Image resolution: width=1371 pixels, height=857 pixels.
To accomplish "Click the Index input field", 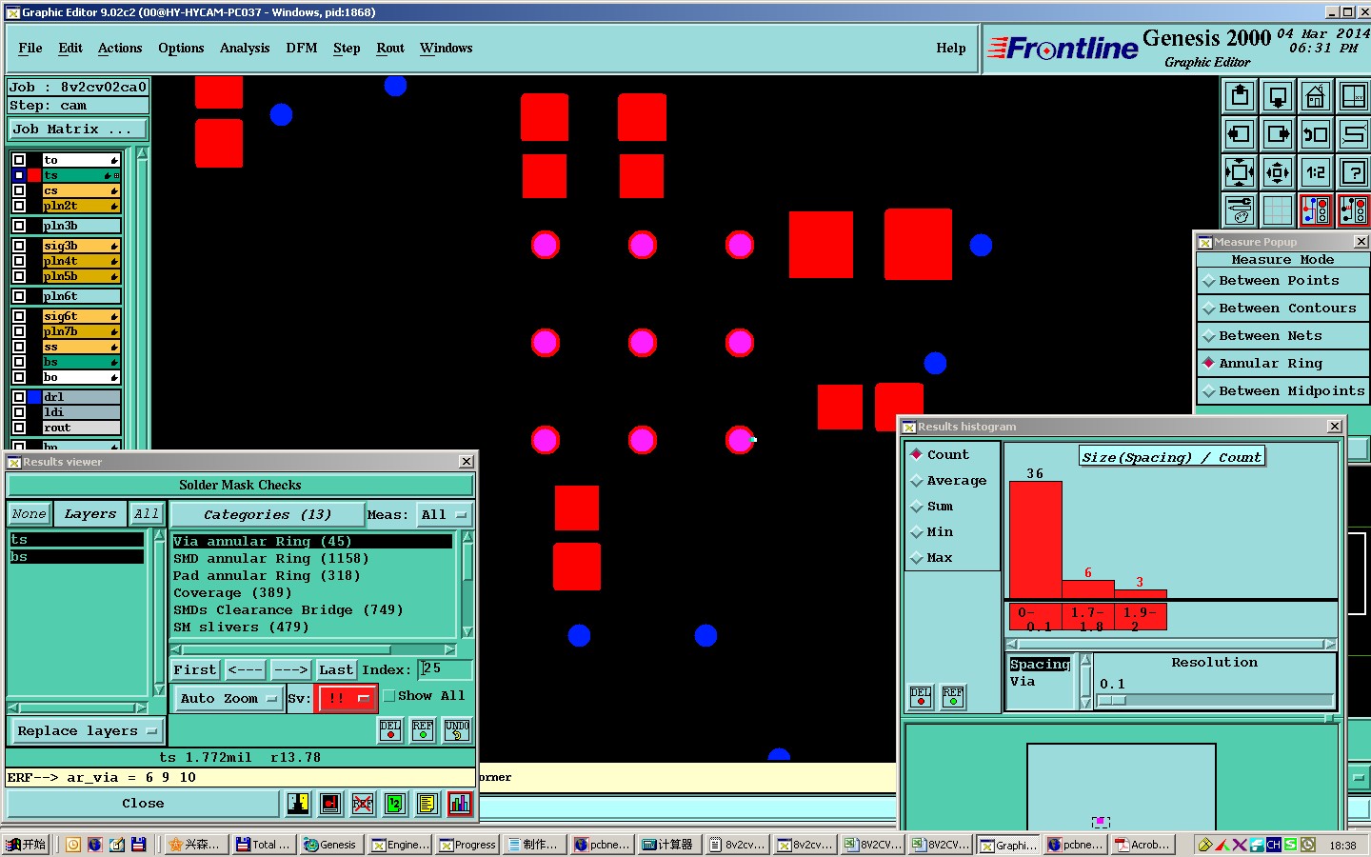I will pyautogui.click(x=444, y=669).
